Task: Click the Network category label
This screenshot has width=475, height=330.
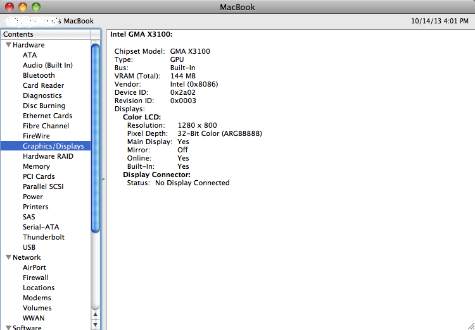Action: 27,257
